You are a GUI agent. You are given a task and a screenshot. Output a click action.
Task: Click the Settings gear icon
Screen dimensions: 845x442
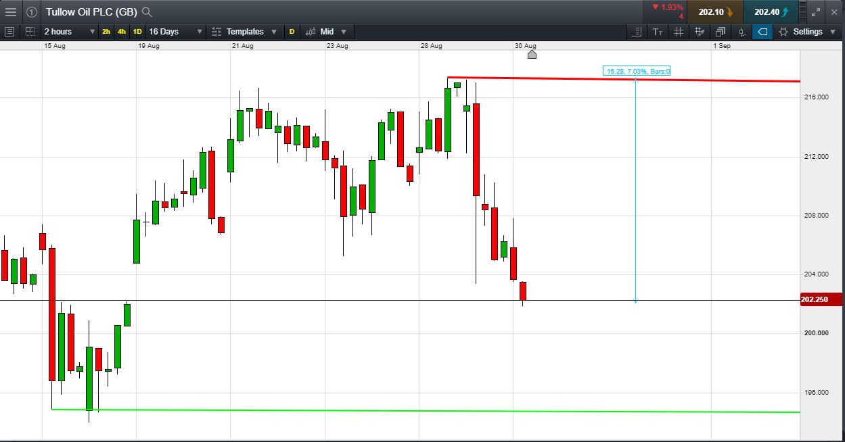(x=783, y=32)
